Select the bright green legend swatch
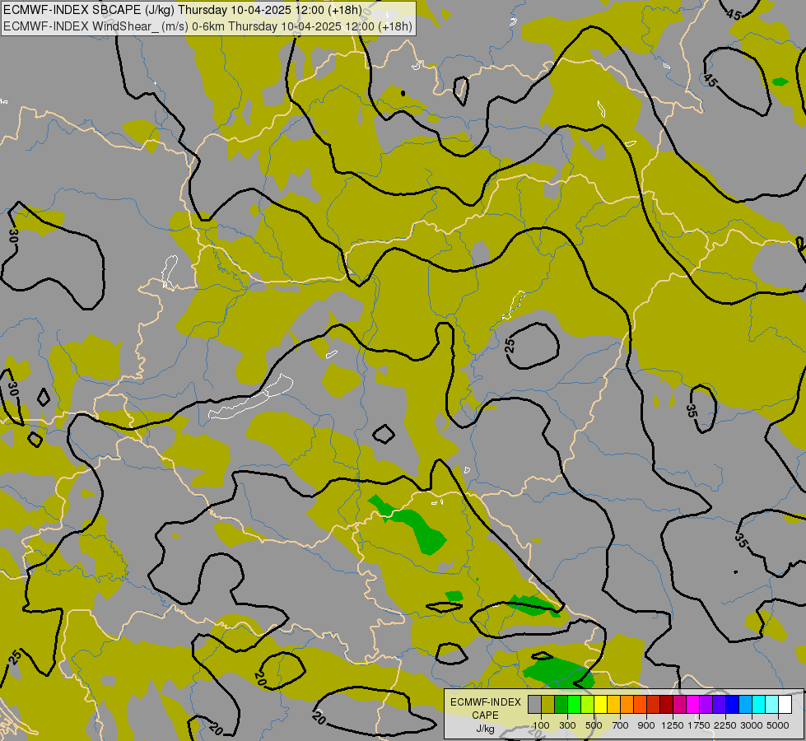 (x=574, y=704)
